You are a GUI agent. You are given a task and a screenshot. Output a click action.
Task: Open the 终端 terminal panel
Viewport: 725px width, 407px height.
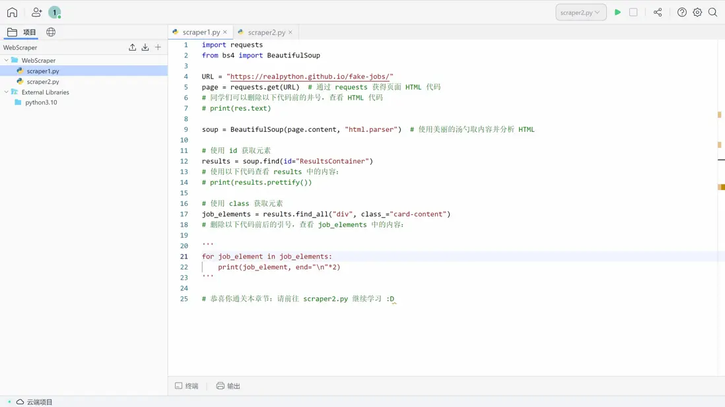click(187, 386)
